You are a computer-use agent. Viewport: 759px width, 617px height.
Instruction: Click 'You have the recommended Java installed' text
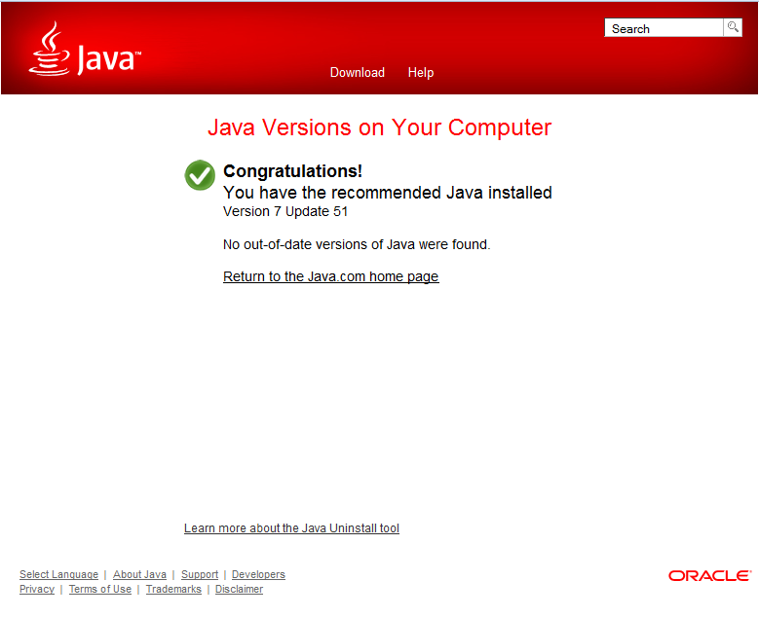(387, 193)
